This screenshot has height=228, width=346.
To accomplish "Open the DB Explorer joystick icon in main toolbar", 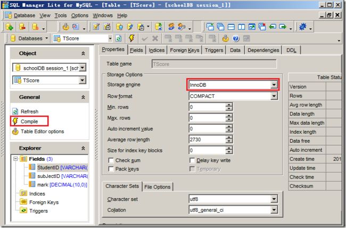I will pos(65,27).
